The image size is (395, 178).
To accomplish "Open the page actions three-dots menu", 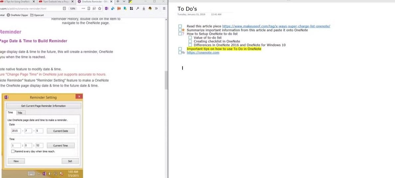I will point(83,8).
